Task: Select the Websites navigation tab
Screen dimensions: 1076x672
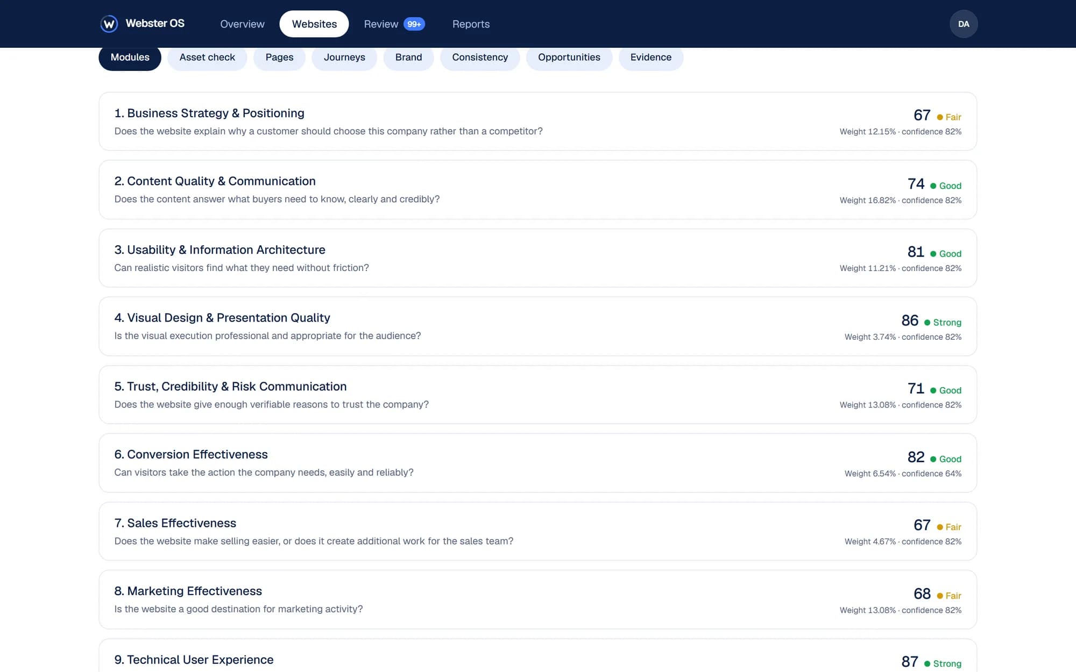Action: (x=314, y=24)
